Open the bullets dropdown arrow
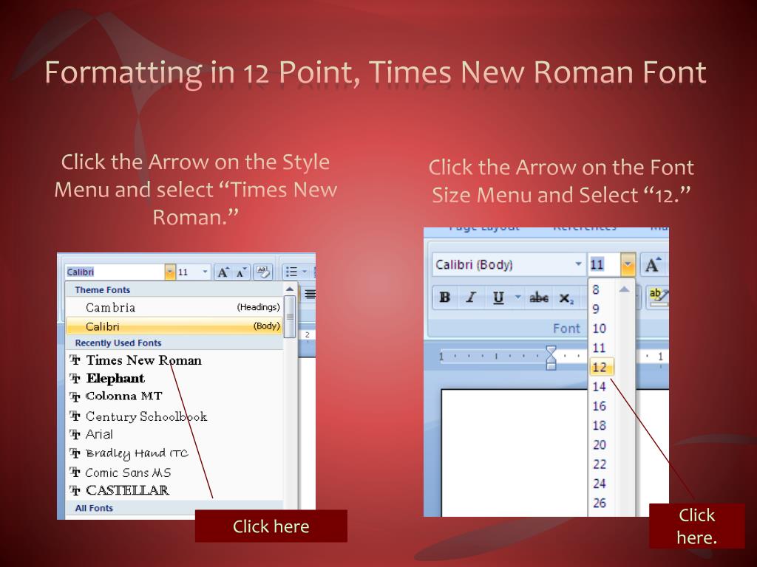 (304, 272)
